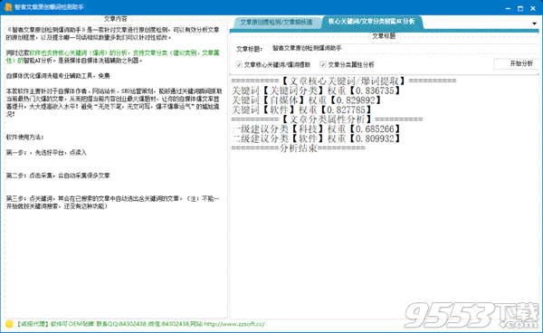Toggle 文章核心关键词/爆词提取 checkbox
Image resolution: width=543 pixels, height=333 pixels.
pyautogui.click(x=239, y=64)
